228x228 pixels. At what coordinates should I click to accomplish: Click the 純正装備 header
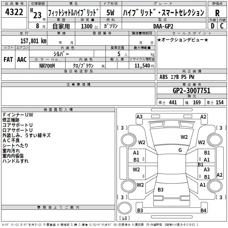coord(192,71)
